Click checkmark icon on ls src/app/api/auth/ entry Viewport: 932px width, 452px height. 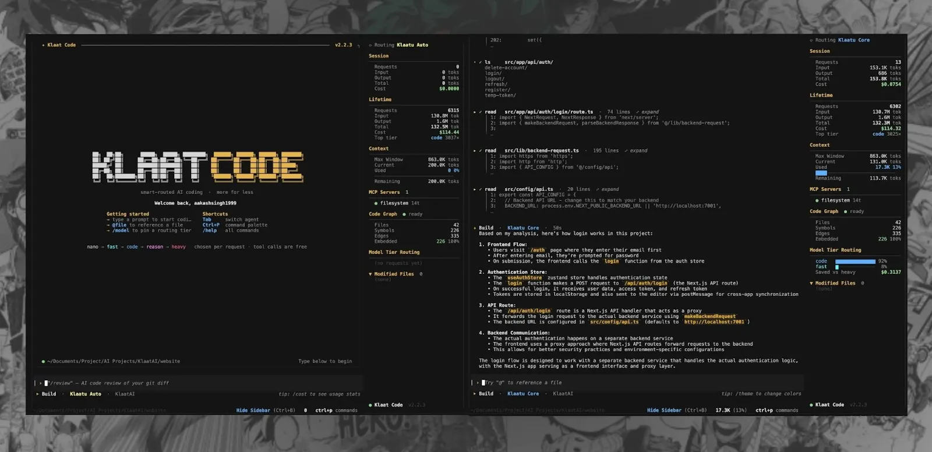pos(480,62)
